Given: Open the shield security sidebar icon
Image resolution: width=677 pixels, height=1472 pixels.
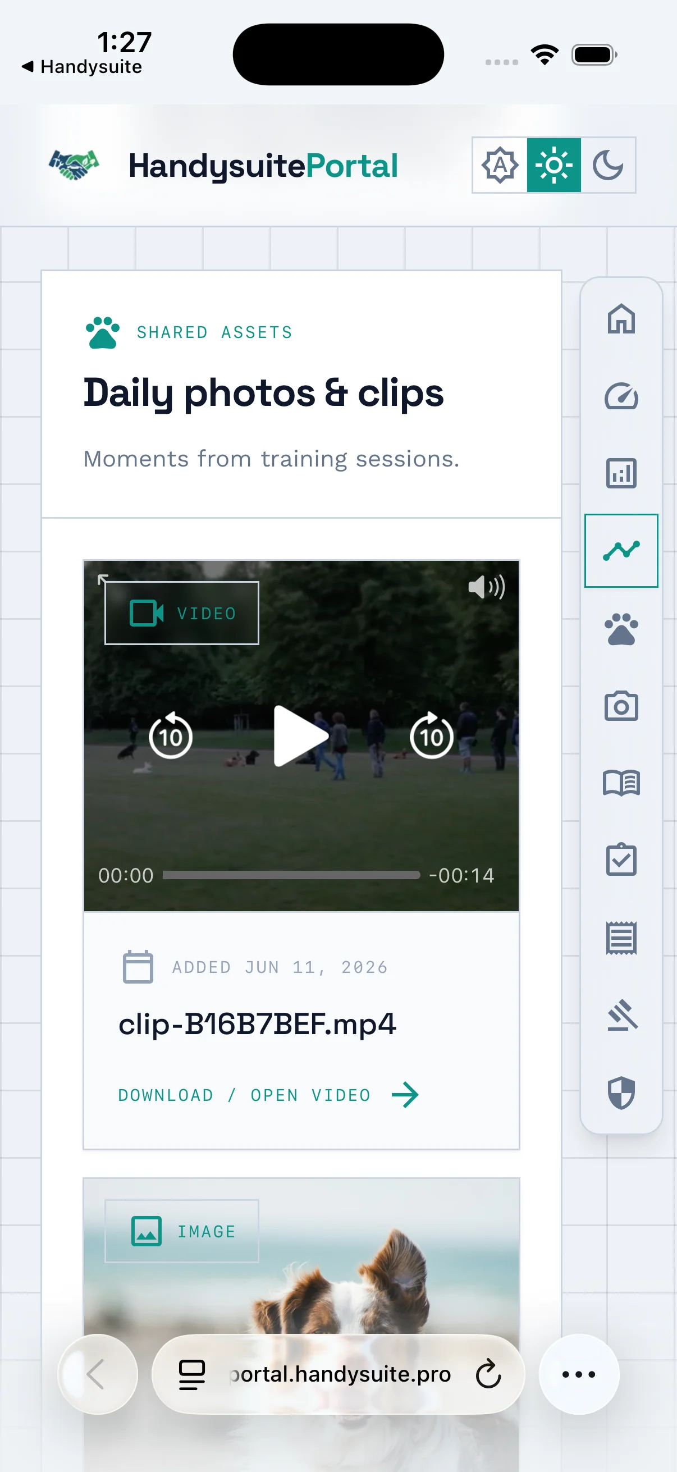Looking at the screenshot, I should (621, 1092).
